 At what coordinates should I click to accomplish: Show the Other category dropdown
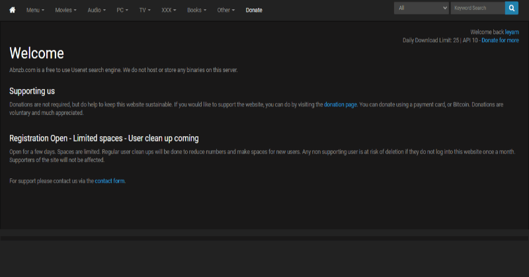pos(226,11)
